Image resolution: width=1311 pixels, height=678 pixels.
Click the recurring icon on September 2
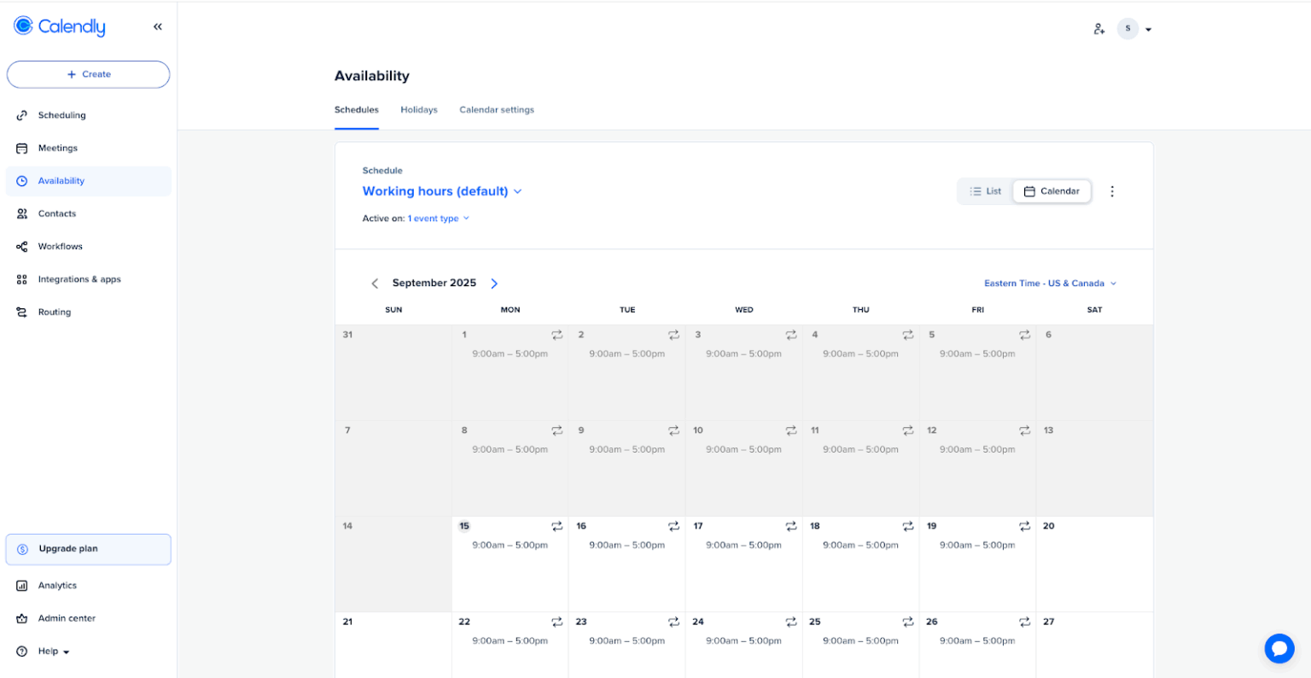674,335
